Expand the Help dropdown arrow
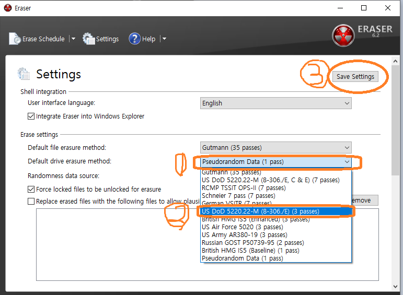 (165, 39)
